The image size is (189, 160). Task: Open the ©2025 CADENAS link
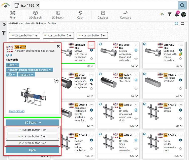(x=17, y=111)
